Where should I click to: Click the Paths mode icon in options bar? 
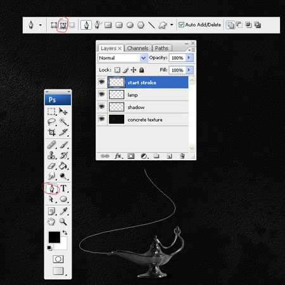point(63,25)
